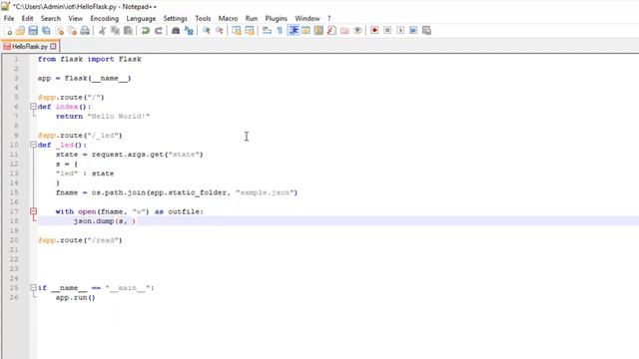Click the '@app.route("/read")' line
The width and height of the screenshot is (639, 359).
coord(80,240)
